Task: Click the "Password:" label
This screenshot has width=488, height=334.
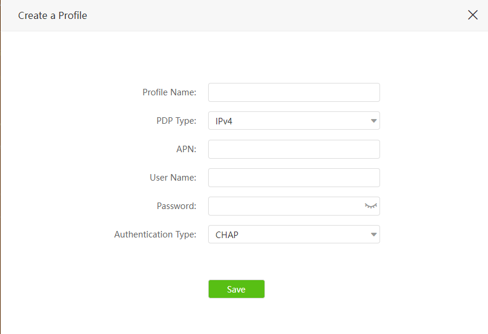Action: coord(176,206)
